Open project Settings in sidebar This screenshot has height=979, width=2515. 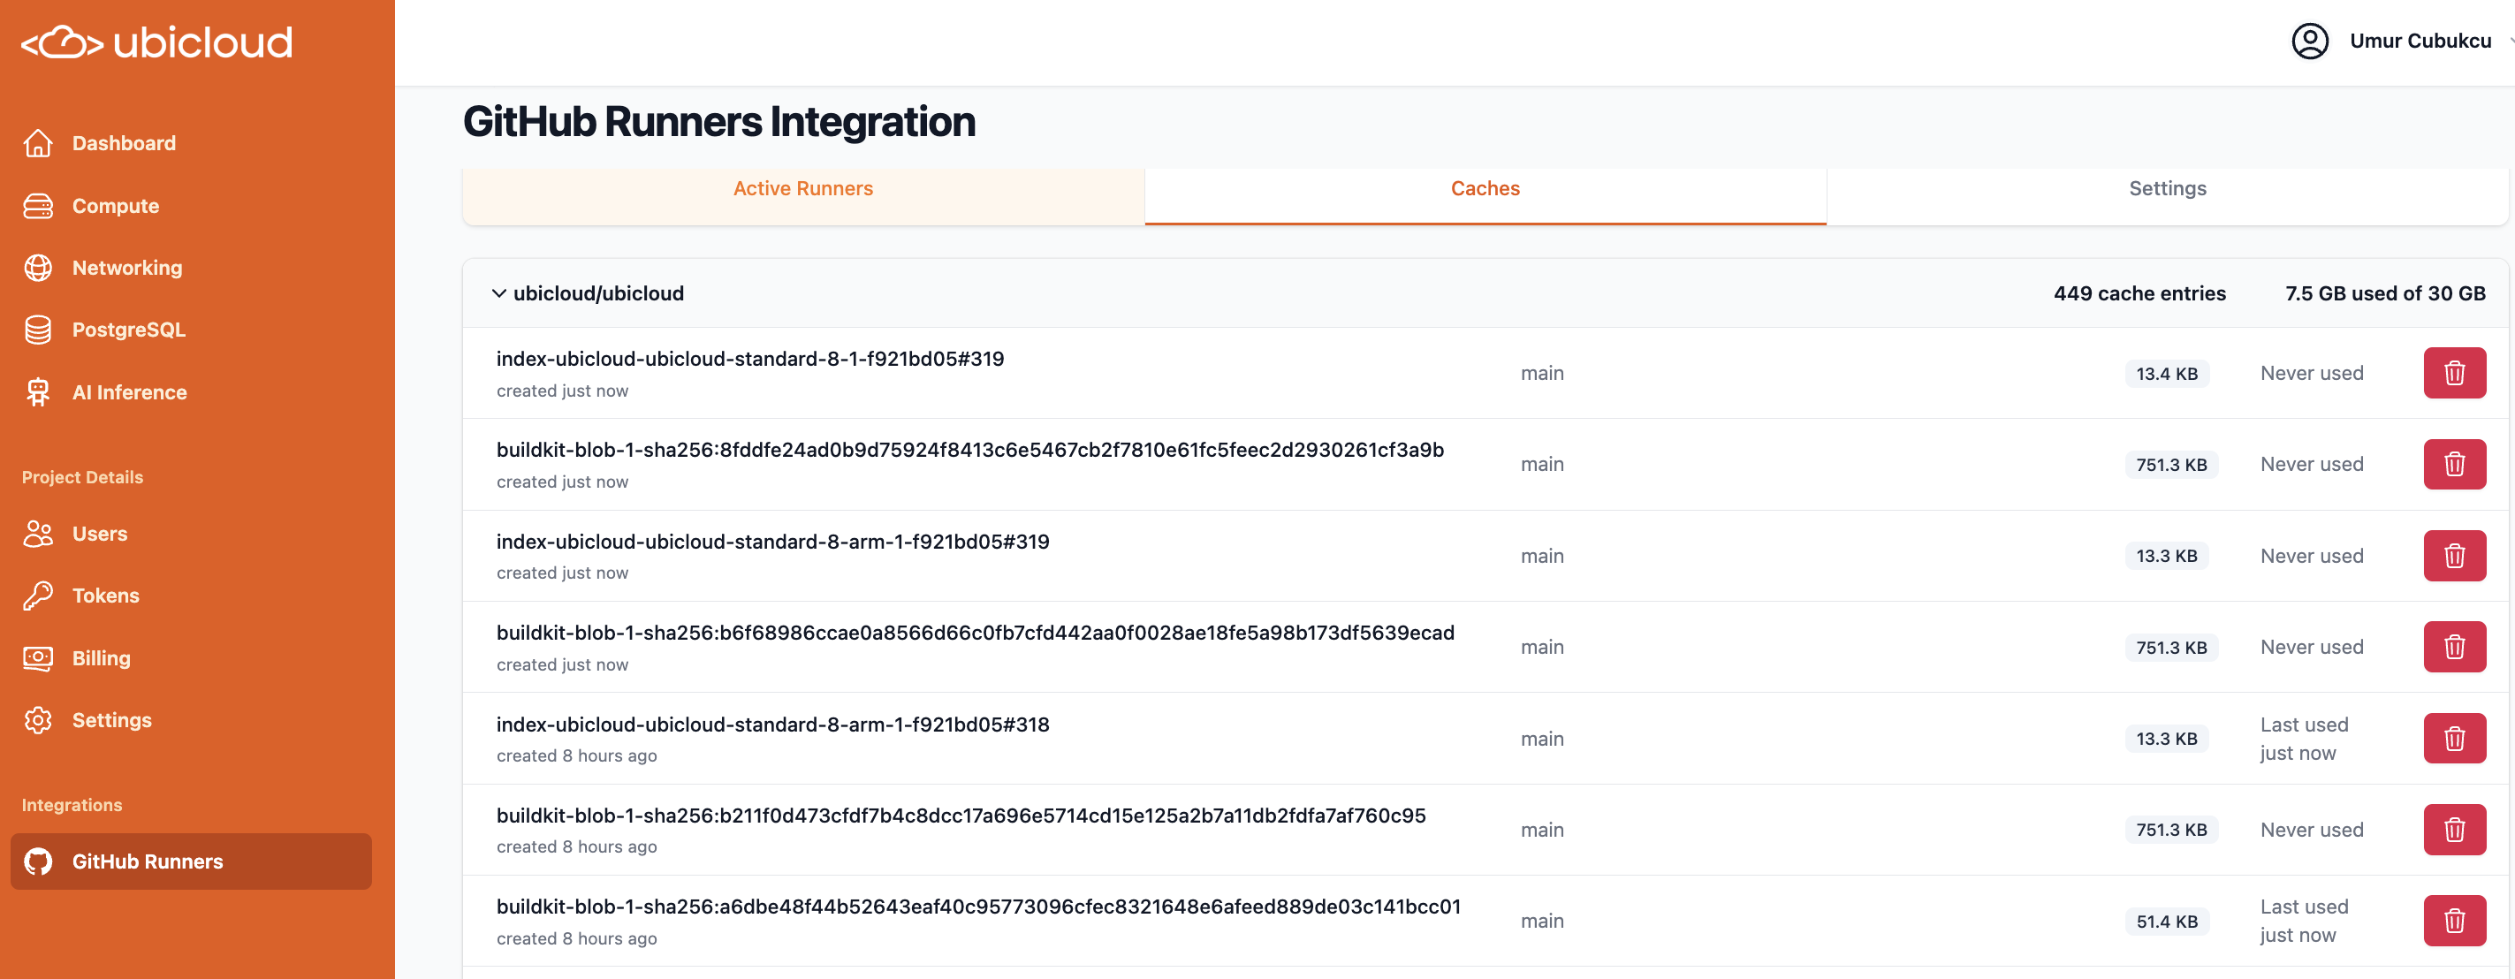pyautogui.click(x=112, y=719)
